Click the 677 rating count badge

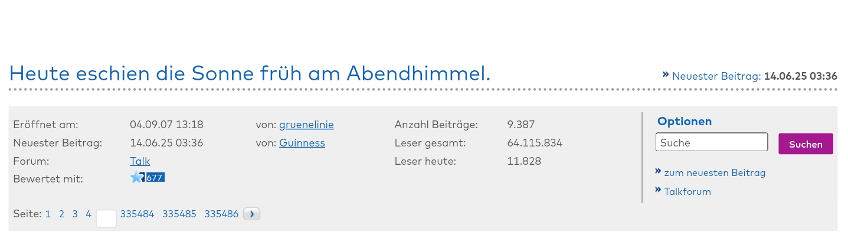coord(155,177)
